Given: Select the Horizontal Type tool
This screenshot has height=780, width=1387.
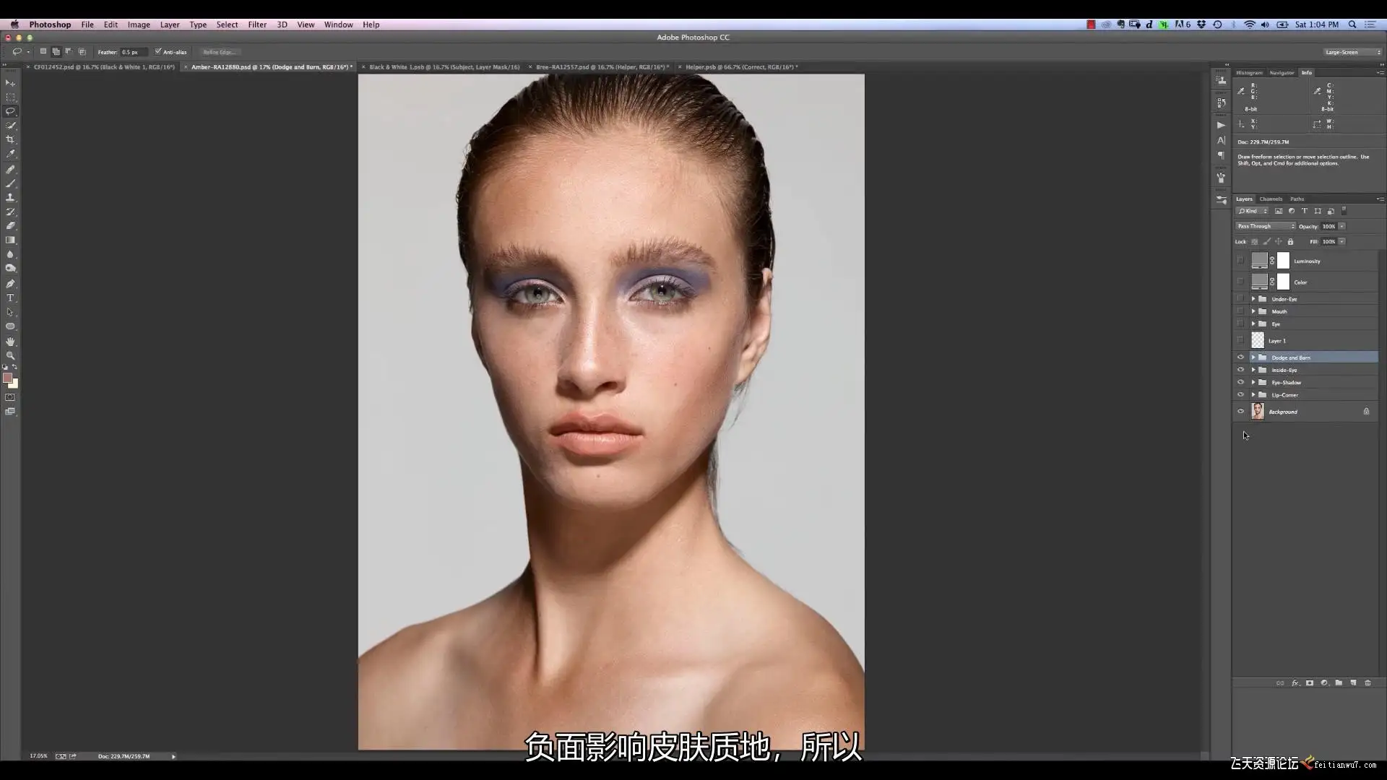Looking at the screenshot, I should pos(10,298).
